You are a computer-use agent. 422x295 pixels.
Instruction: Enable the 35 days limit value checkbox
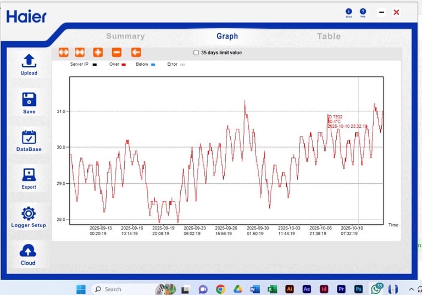click(x=196, y=53)
